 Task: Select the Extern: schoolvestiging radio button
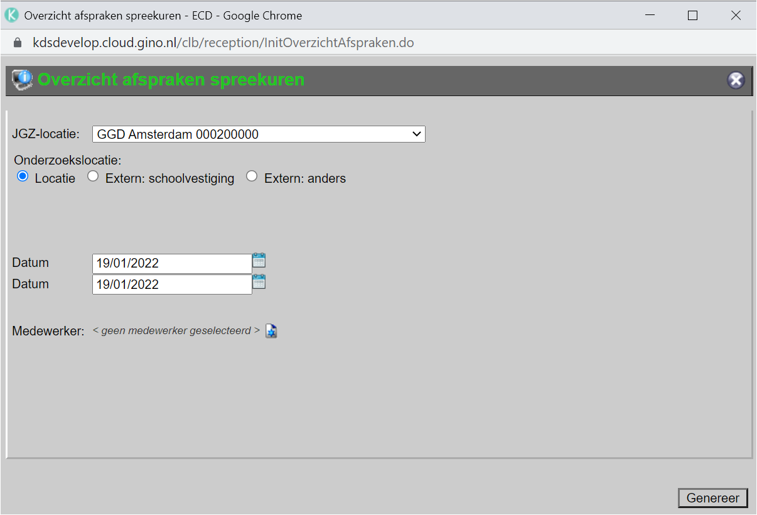pos(93,177)
